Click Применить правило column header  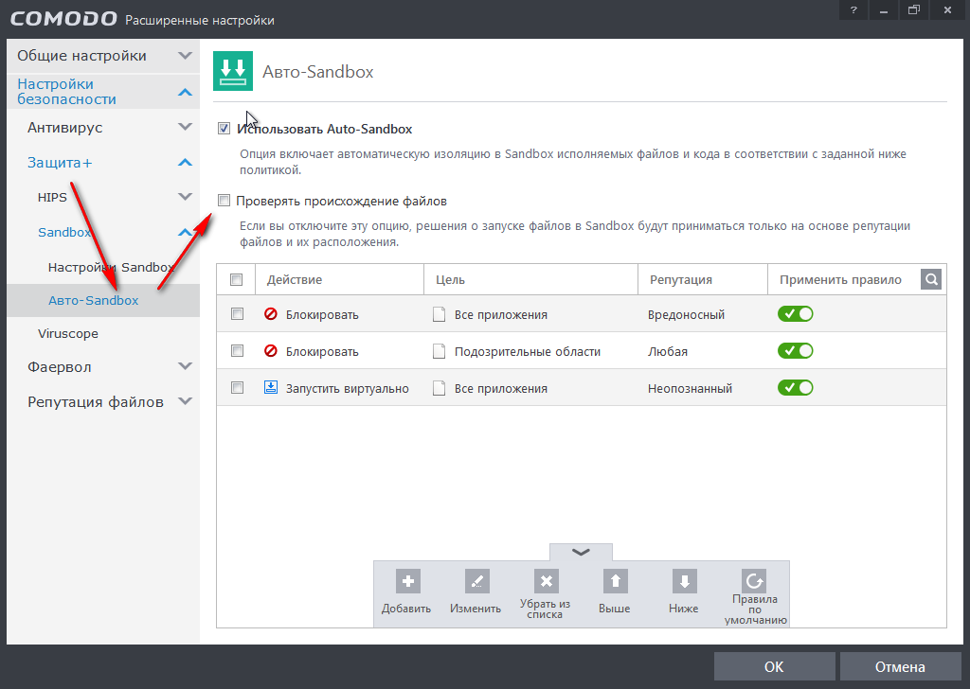coord(840,280)
